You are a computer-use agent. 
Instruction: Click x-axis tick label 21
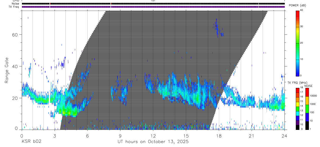click(251, 136)
